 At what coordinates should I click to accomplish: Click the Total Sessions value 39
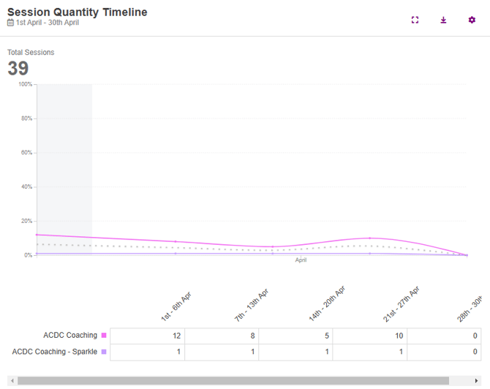tap(18, 69)
